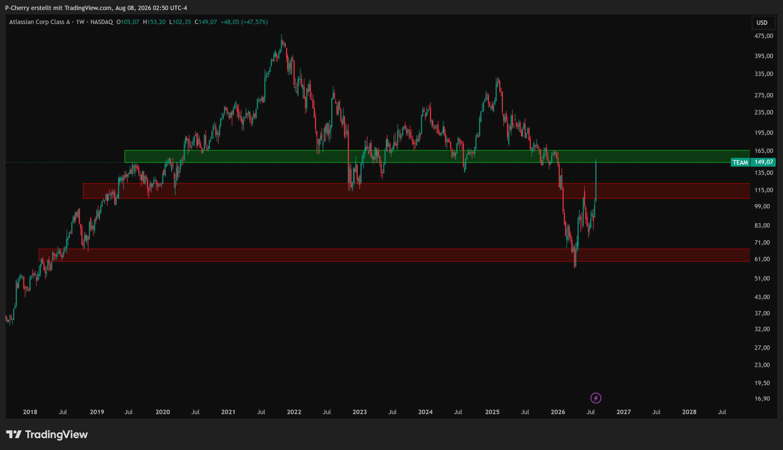
Task: Click the 395,00 price axis label
Action: [x=763, y=56]
